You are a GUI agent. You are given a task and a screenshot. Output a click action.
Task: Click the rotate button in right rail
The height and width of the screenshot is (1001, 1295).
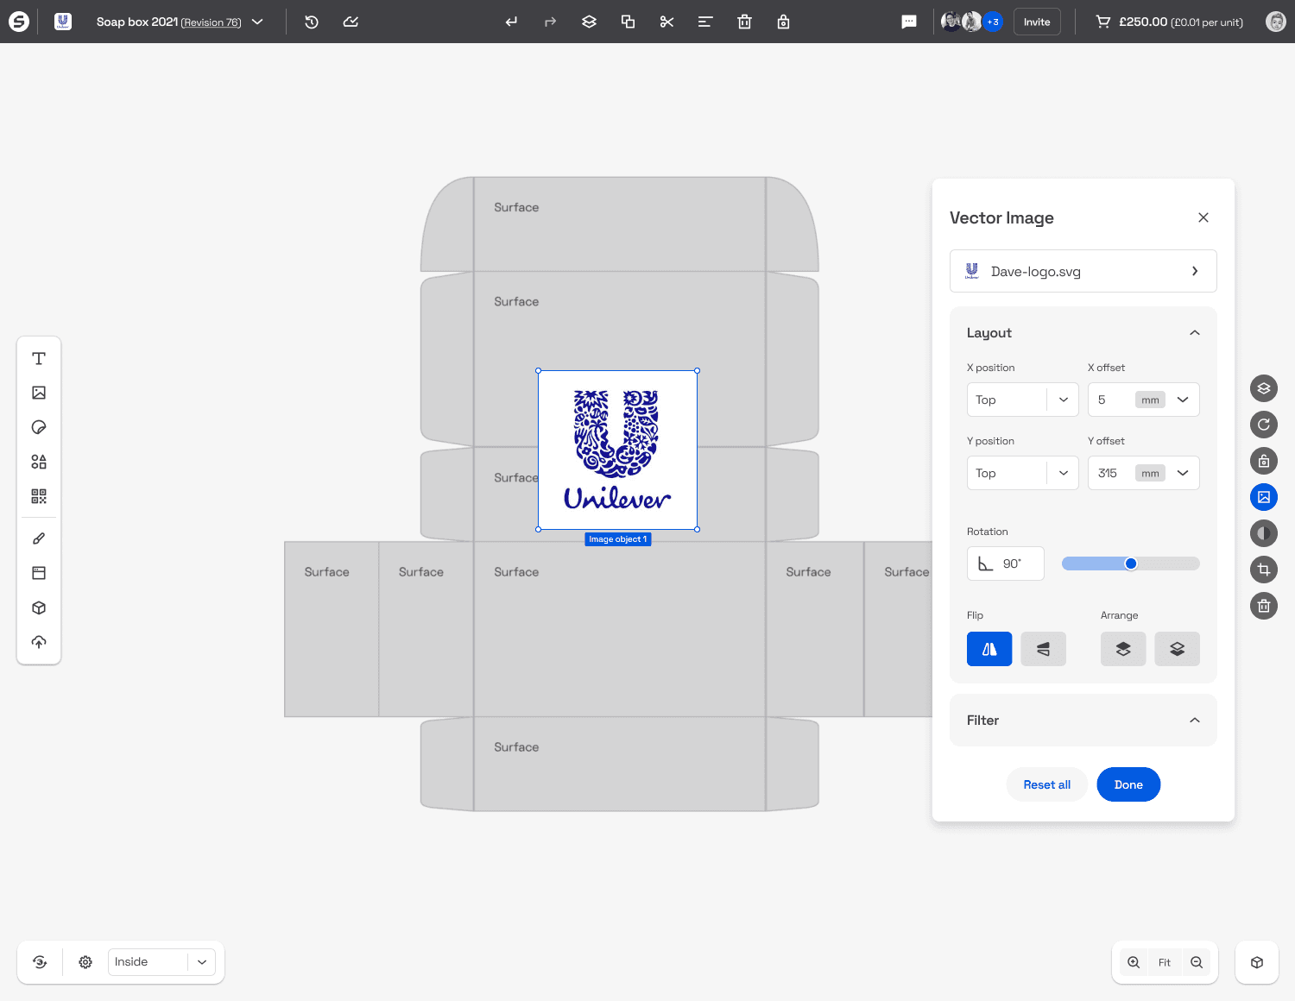[1264, 425]
